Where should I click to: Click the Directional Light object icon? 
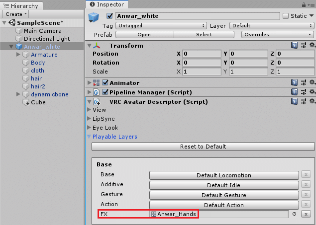click(19, 39)
